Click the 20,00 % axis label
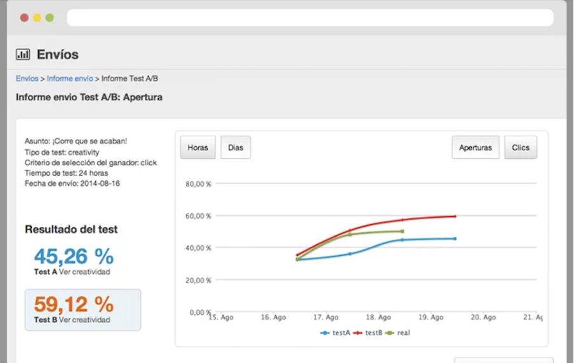 click(x=198, y=280)
